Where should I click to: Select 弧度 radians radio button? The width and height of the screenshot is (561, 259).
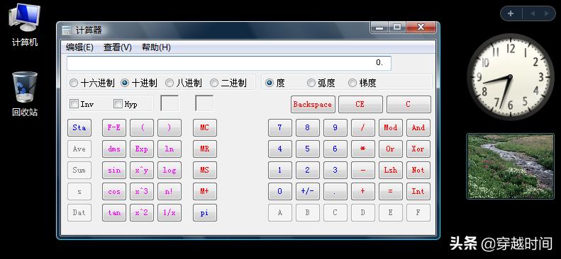[311, 83]
